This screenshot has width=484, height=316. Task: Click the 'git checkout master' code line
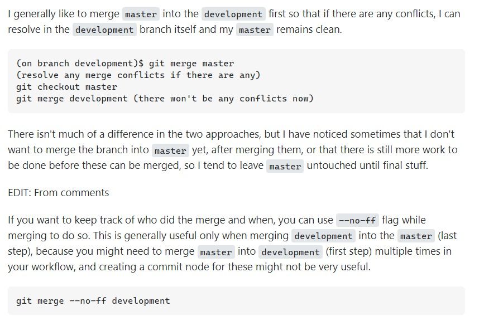point(66,87)
